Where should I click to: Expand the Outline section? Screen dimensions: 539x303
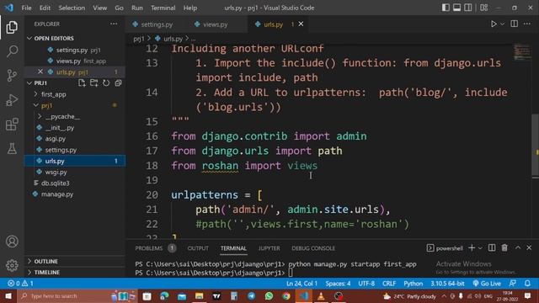pyautogui.click(x=75, y=261)
